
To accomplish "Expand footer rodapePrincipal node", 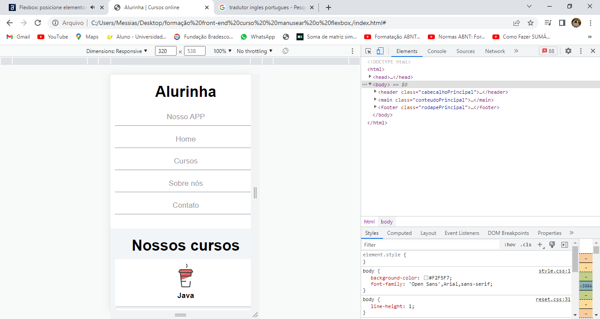I will (x=375, y=107).
